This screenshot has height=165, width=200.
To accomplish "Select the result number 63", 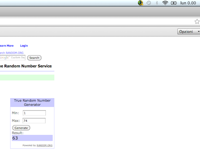I will pos(15,138).
